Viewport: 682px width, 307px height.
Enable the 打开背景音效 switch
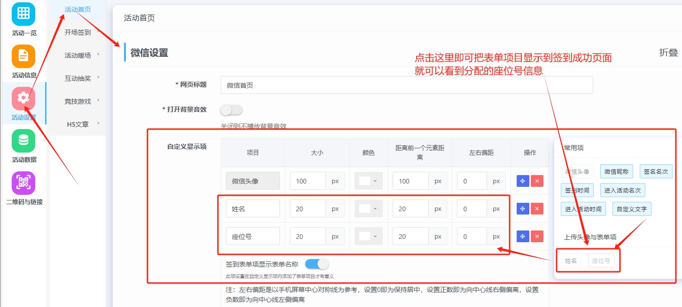[x=231, y=109]
